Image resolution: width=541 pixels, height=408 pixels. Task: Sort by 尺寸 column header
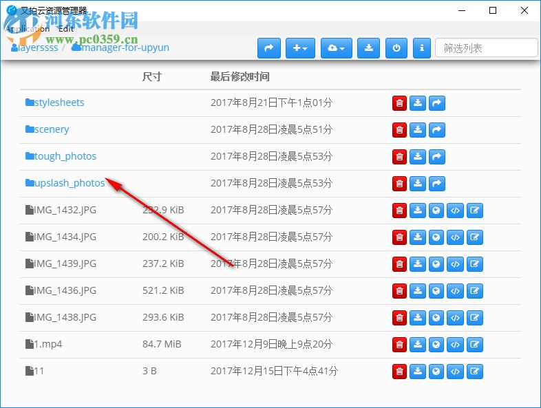152,76
